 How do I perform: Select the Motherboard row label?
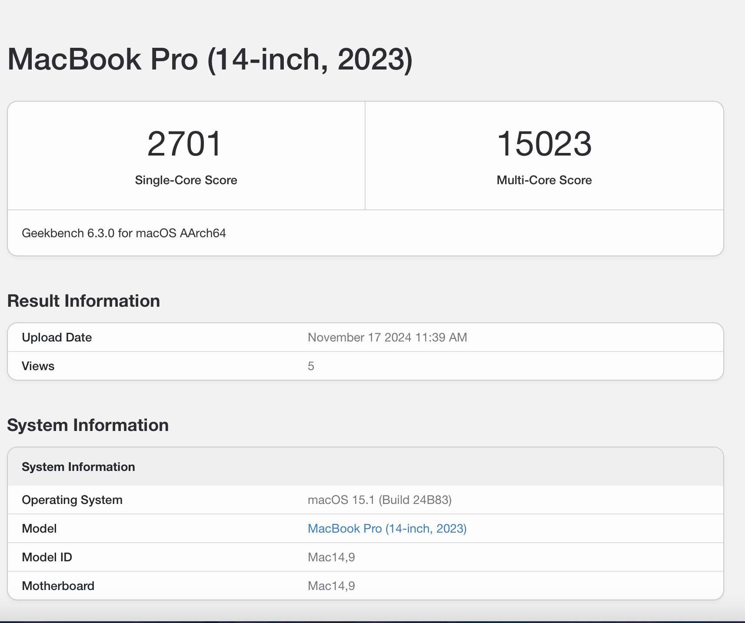point(58,586)
